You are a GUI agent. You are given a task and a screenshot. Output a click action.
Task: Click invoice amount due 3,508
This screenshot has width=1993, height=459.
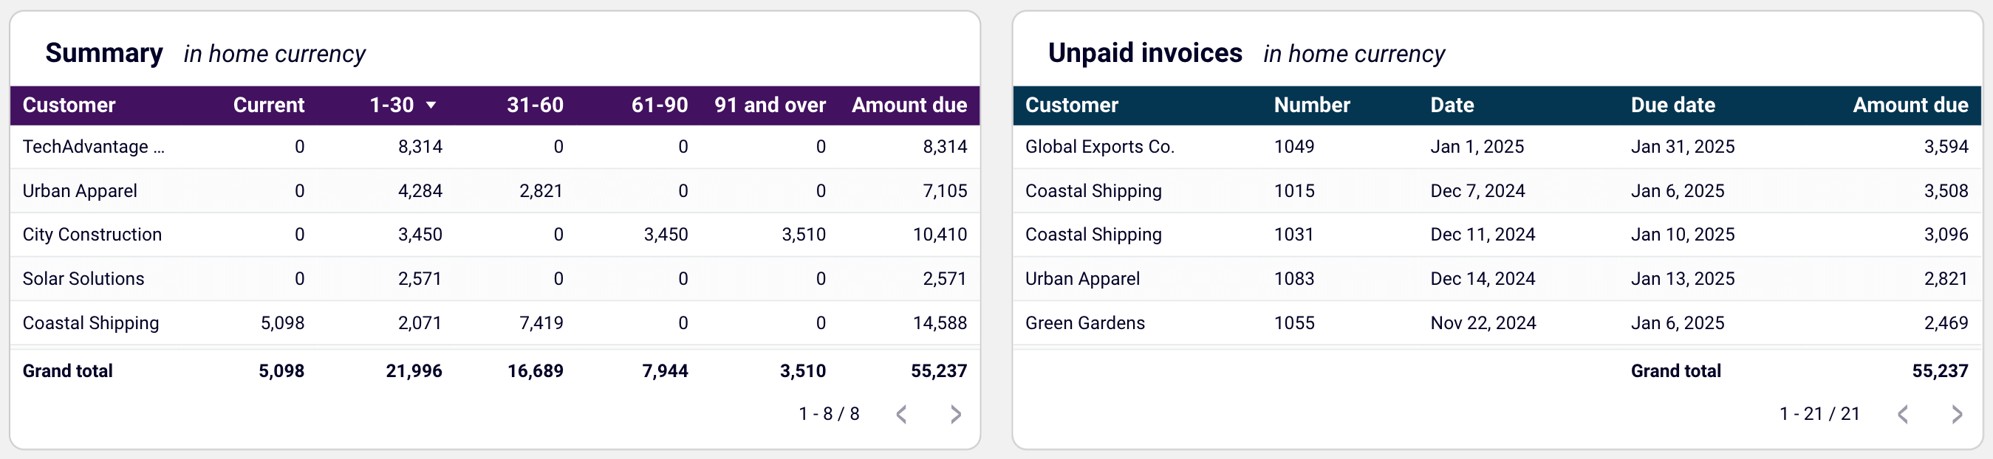click(1946, 191)
